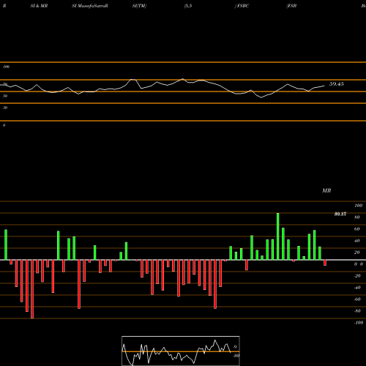Open the mini overview chart thumbnail
This screenshot has width=366, height=366.
tap(181, 351)
